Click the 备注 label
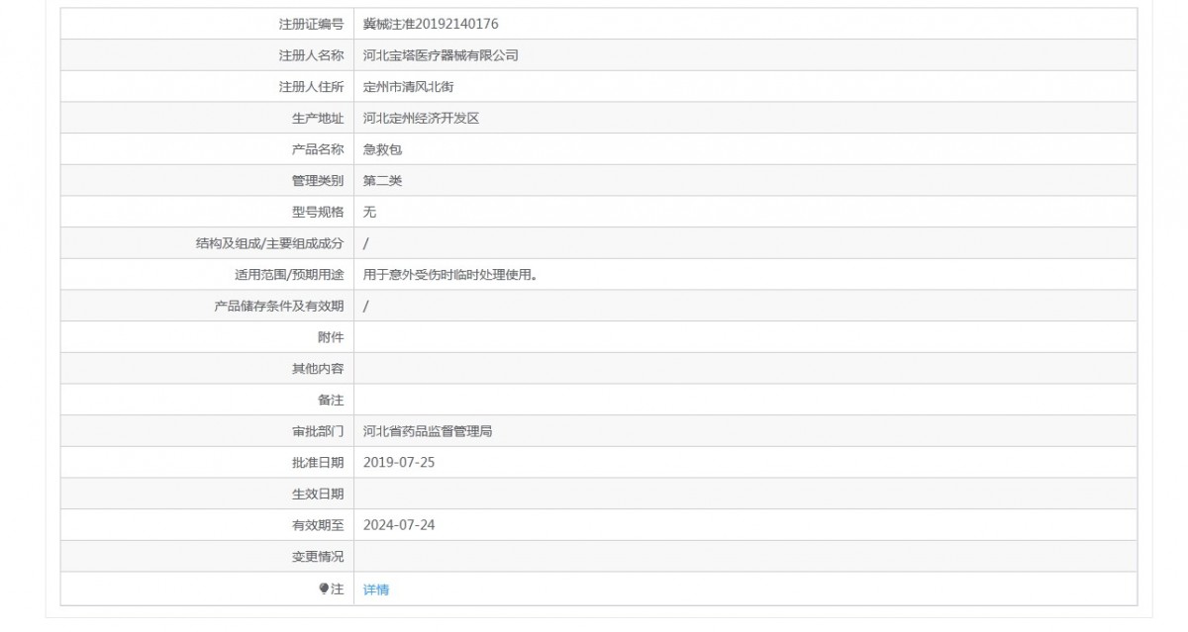This screenshot has height=632, width=1188. click(331, 401)
